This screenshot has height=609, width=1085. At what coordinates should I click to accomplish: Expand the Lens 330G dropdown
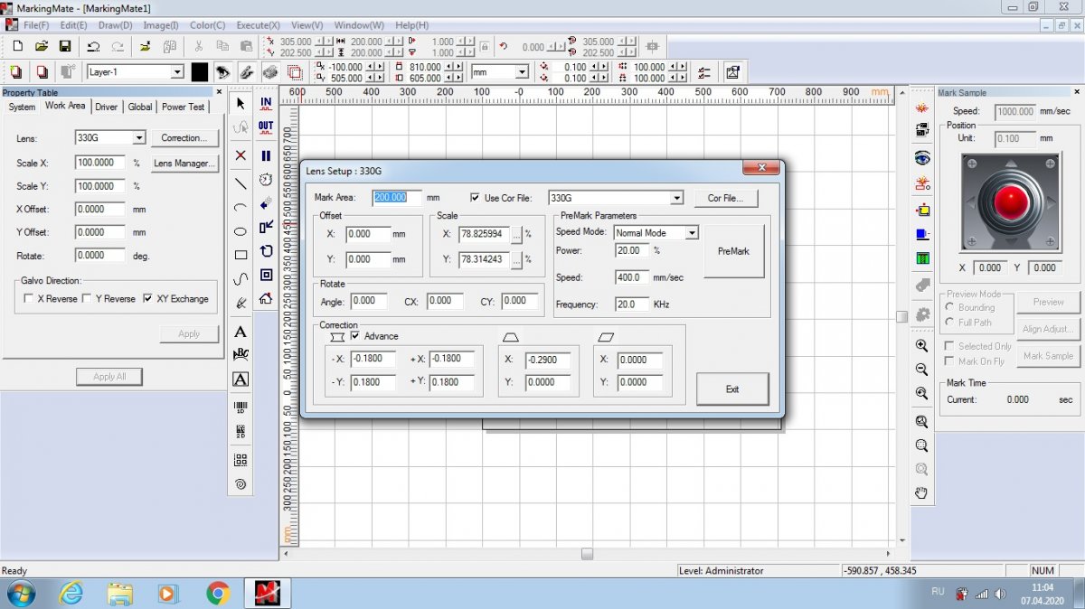coord(138,138)
